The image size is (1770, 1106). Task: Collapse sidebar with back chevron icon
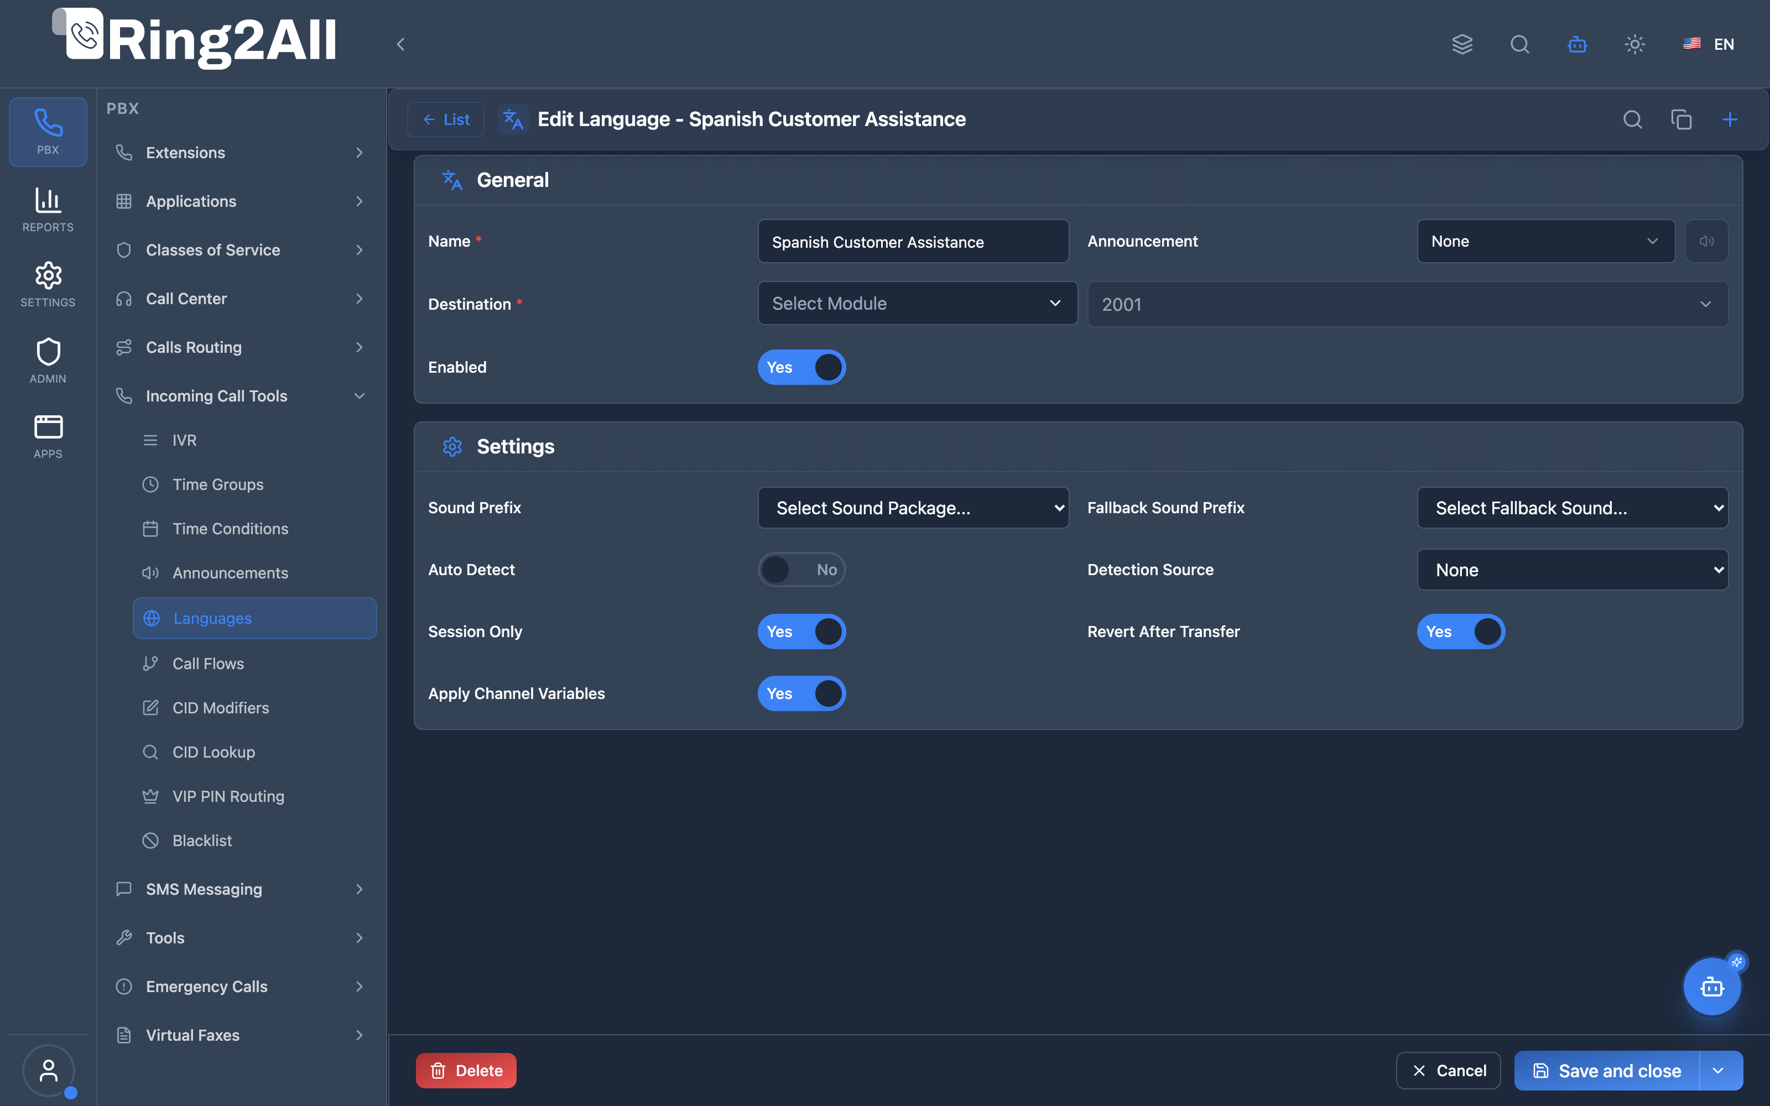(x=400, y=44)
